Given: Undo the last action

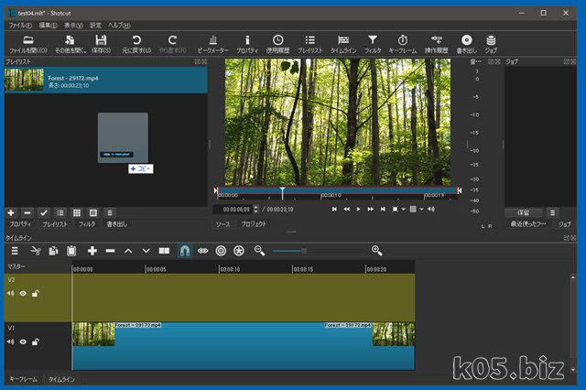Looking at the screenshot, I should (136, 44).
